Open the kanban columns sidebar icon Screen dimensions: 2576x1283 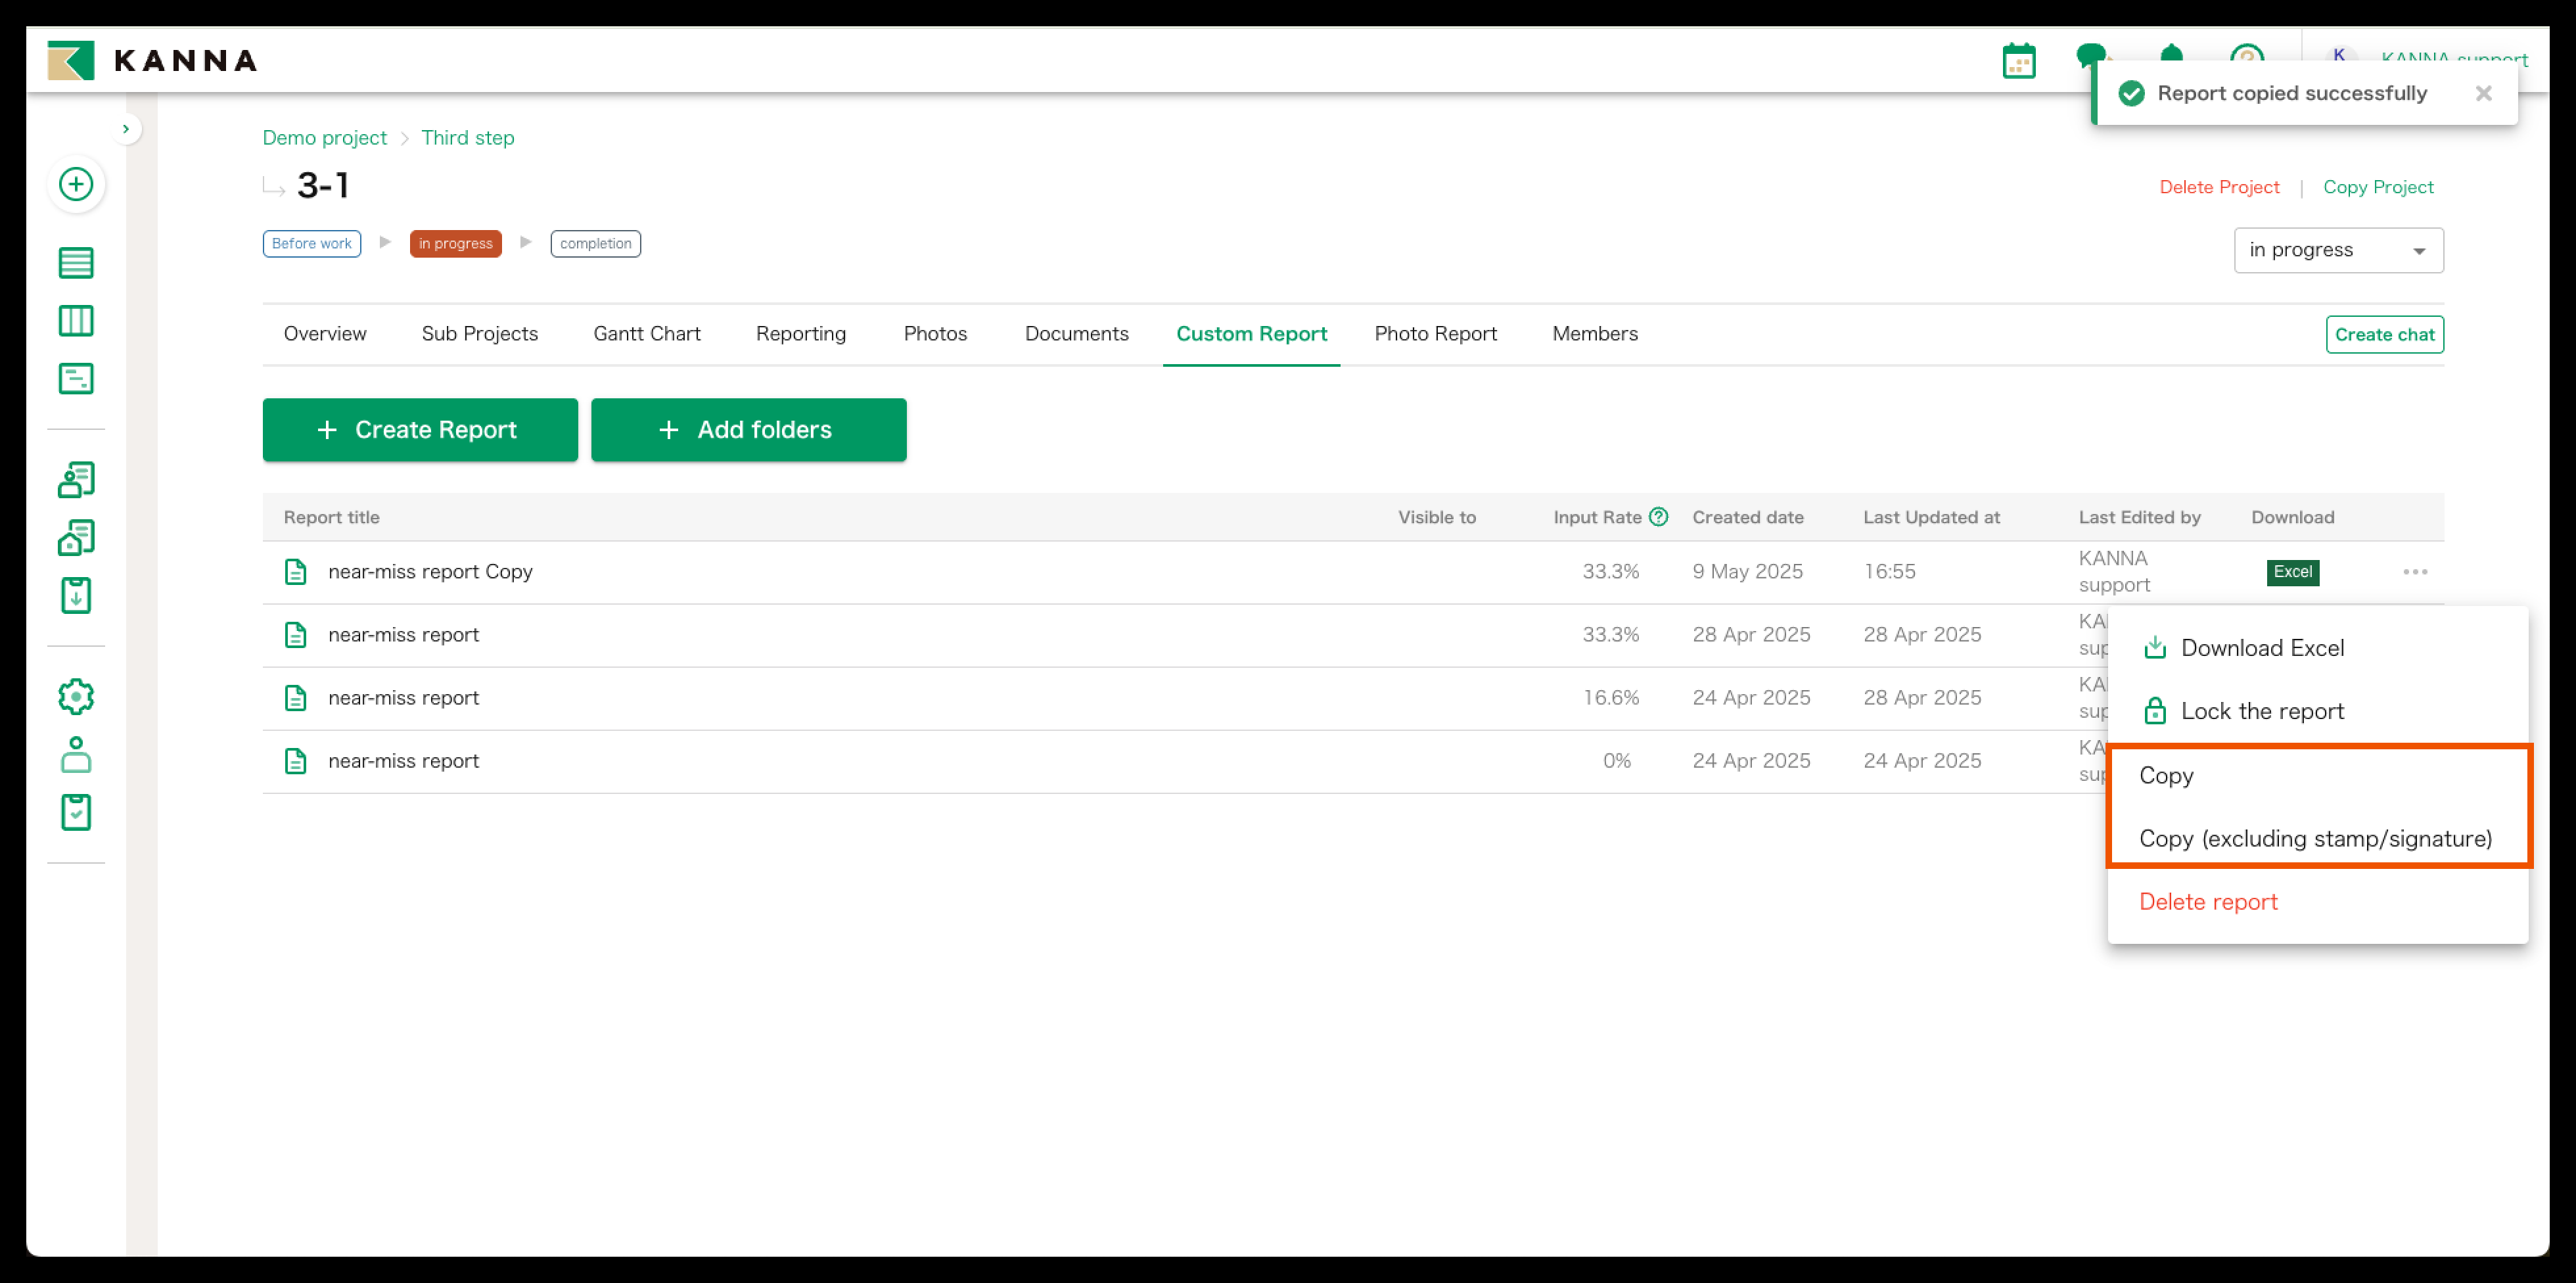pos(76,321)
